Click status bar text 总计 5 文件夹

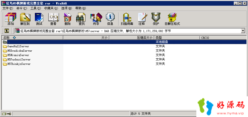[141, 114]
